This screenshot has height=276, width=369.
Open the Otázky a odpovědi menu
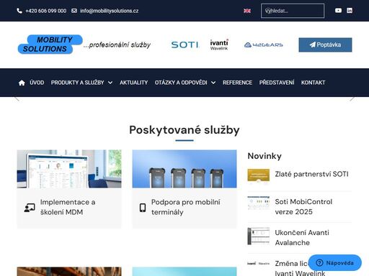(181, 83)
